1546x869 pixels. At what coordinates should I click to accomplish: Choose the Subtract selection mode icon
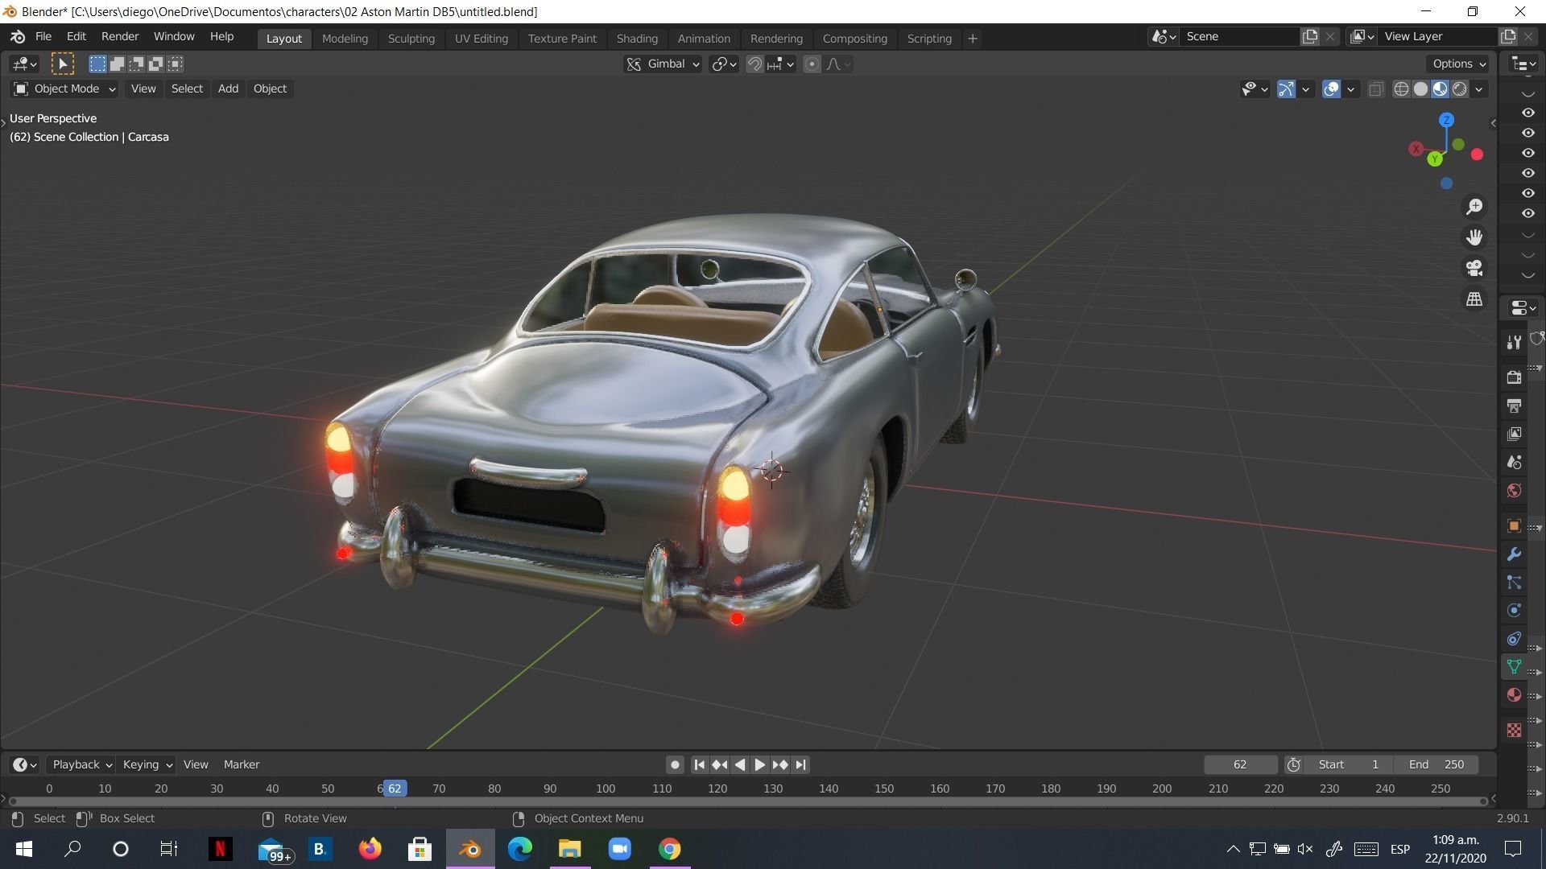(x=136, y=64)
